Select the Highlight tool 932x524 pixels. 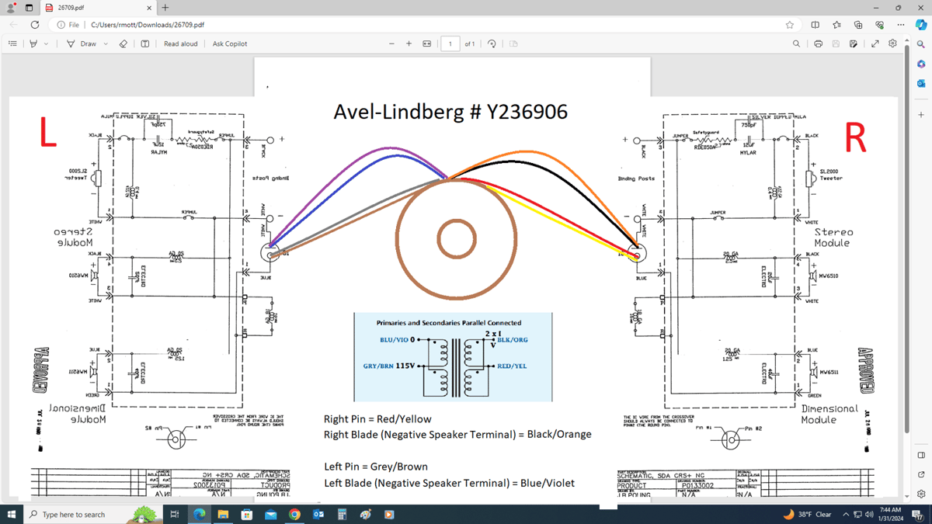(x=33, y=44)
